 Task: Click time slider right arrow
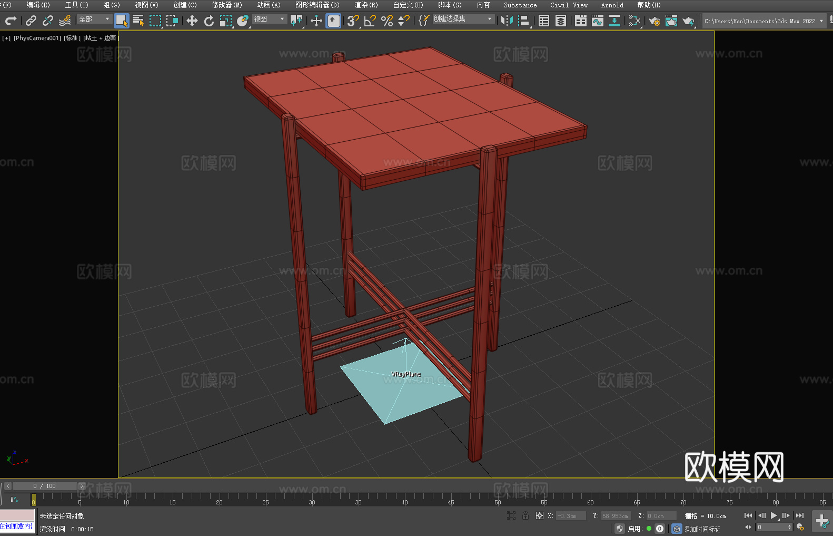(82, 486)
